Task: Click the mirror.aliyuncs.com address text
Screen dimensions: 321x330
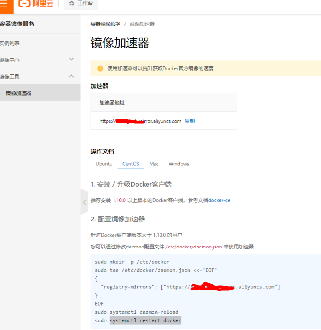Action: [x=140, y=121]
